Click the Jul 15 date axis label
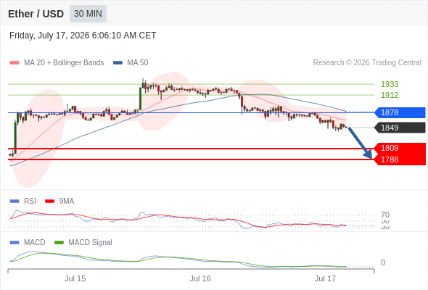 click(75, 278)
